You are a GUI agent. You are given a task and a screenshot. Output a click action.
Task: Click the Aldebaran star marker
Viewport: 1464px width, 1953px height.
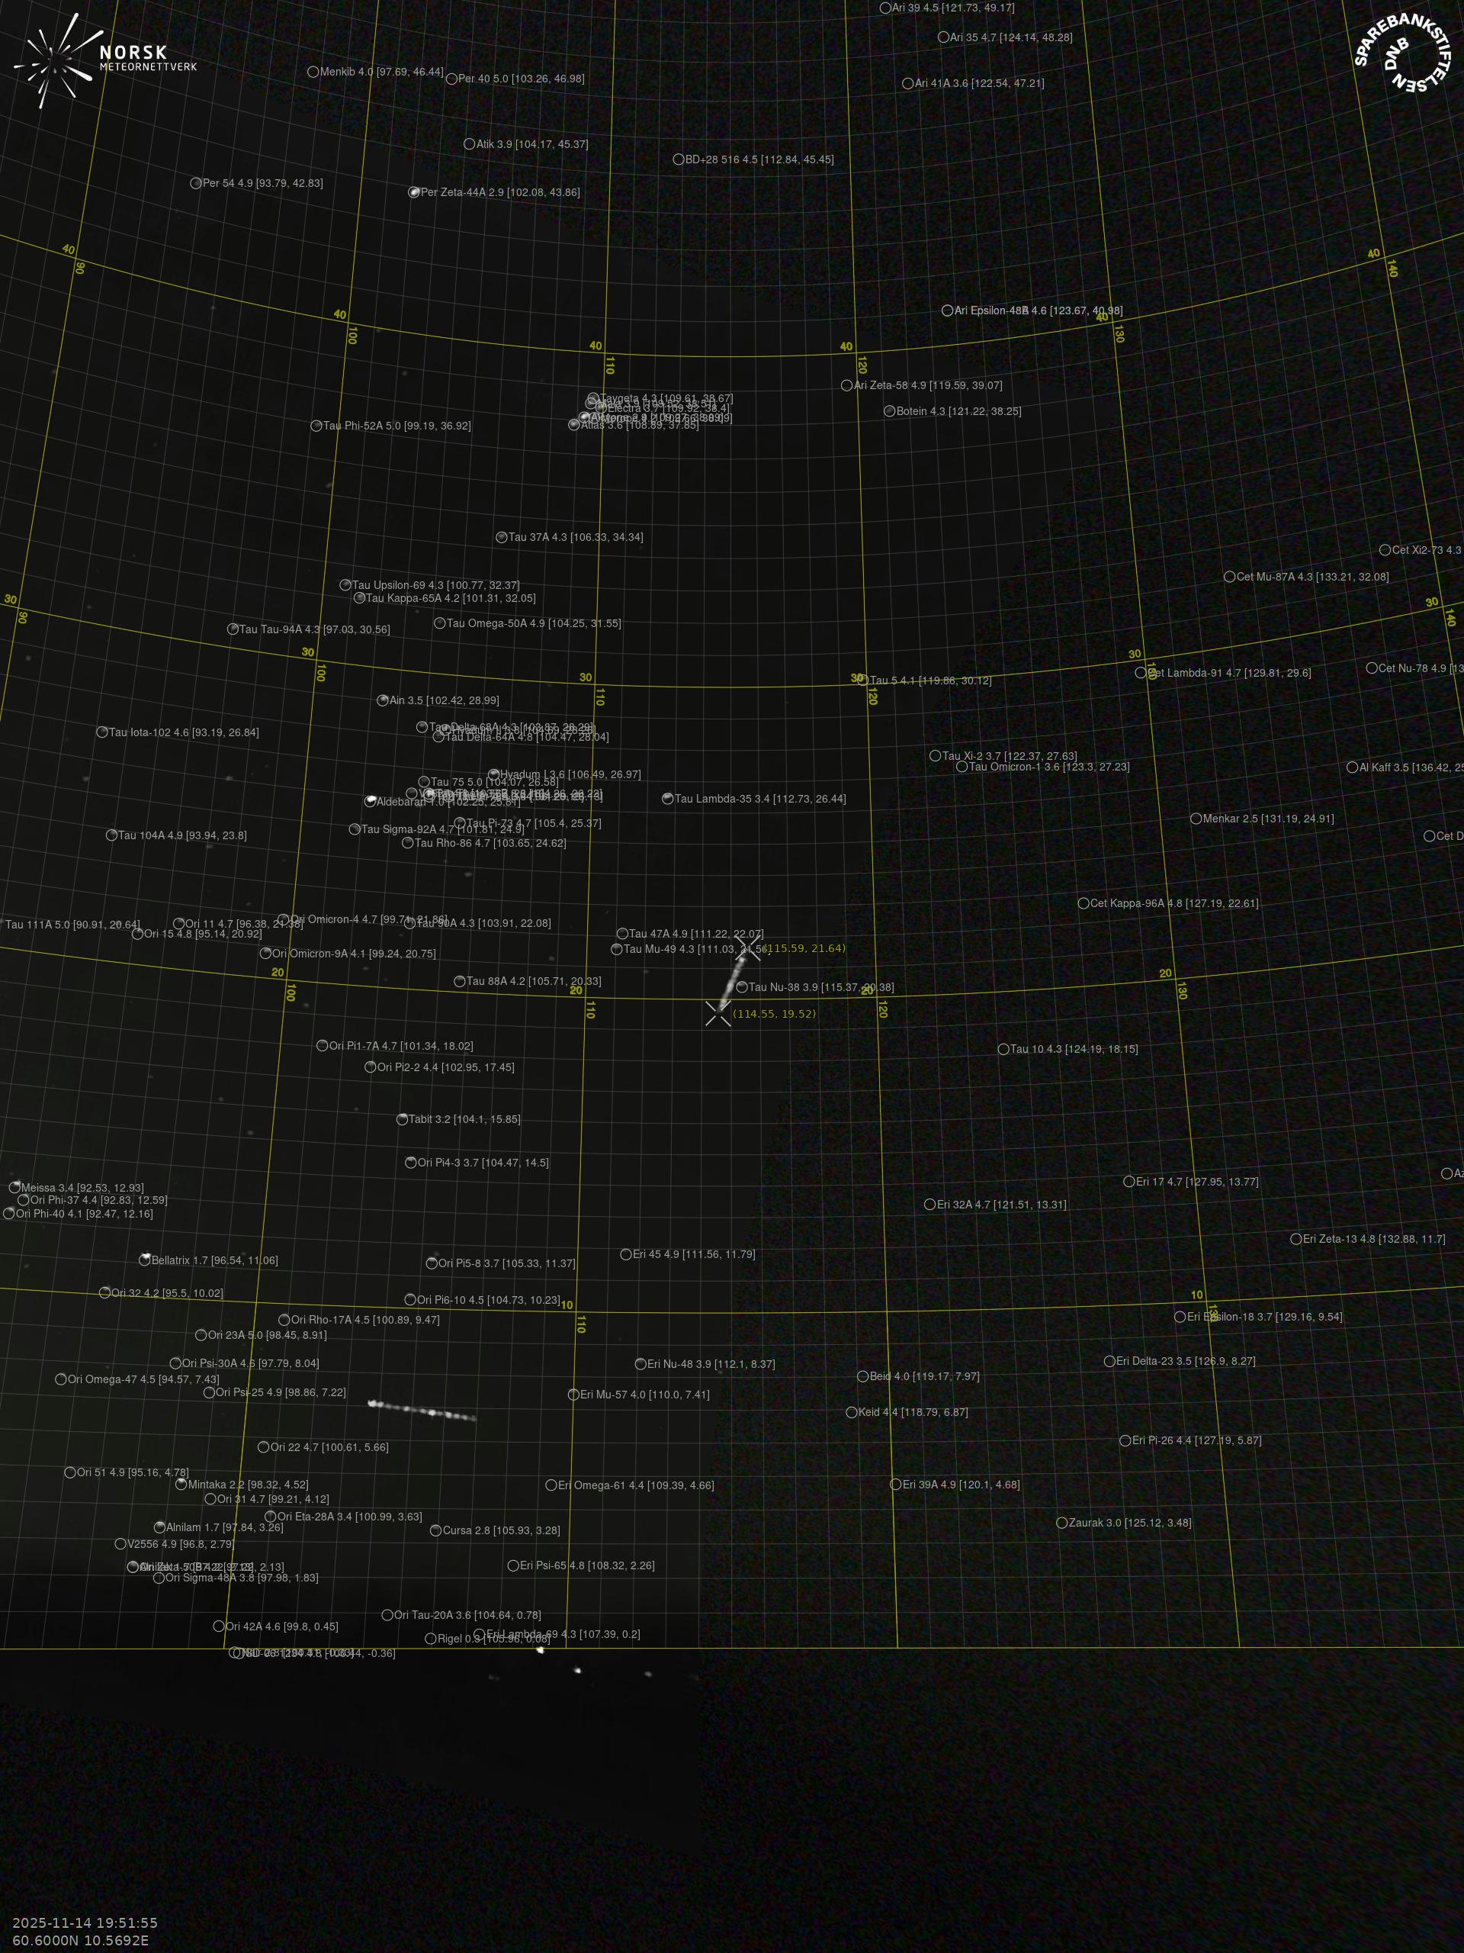coord(371,802)
